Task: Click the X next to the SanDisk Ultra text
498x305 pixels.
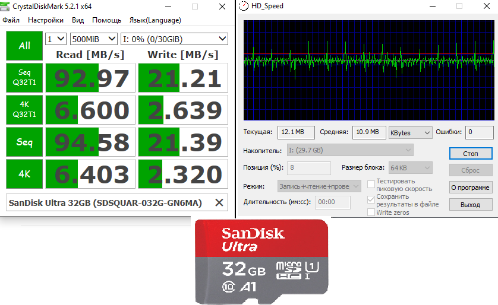Action: (x=219, y=203)
